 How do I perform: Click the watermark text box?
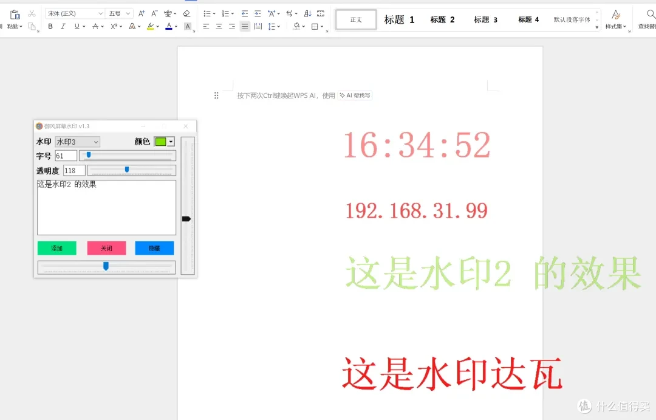point(107,208)
